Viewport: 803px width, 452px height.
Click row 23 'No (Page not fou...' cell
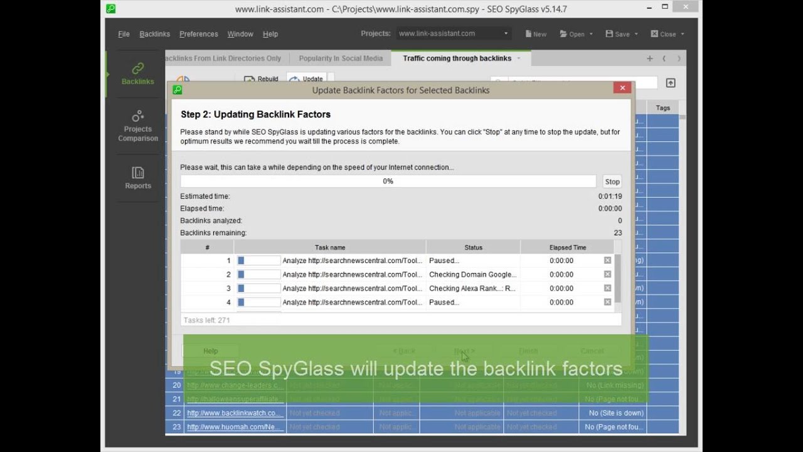pyautogui.click(x=614, y=427)
